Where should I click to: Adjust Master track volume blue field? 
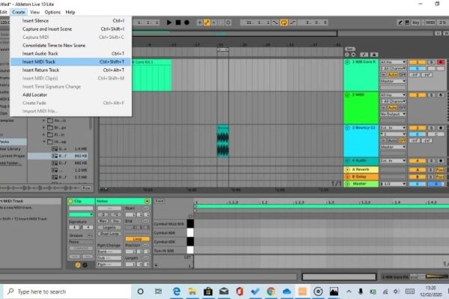click(x=417, y=184)
